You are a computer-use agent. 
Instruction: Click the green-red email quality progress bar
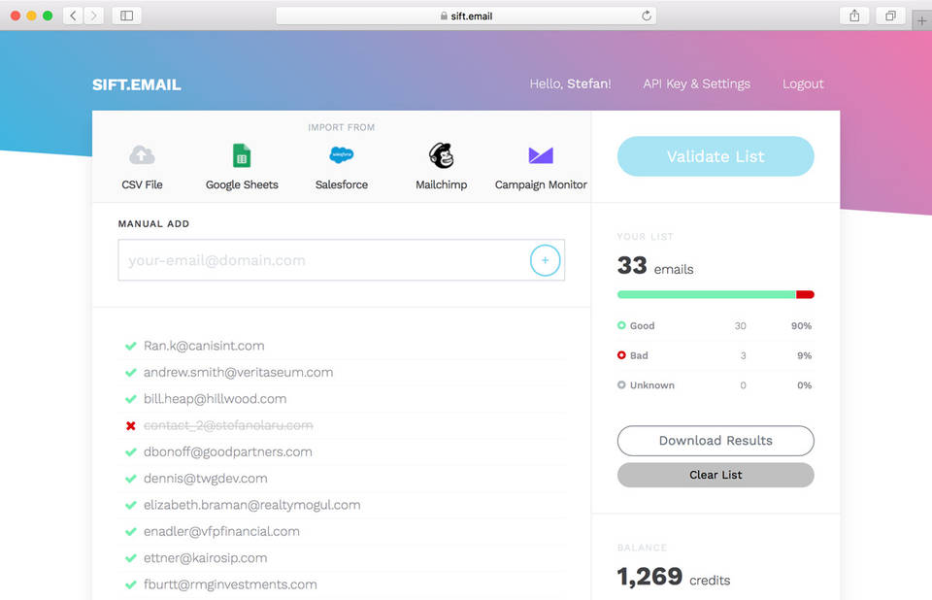[x=716, y=294]
